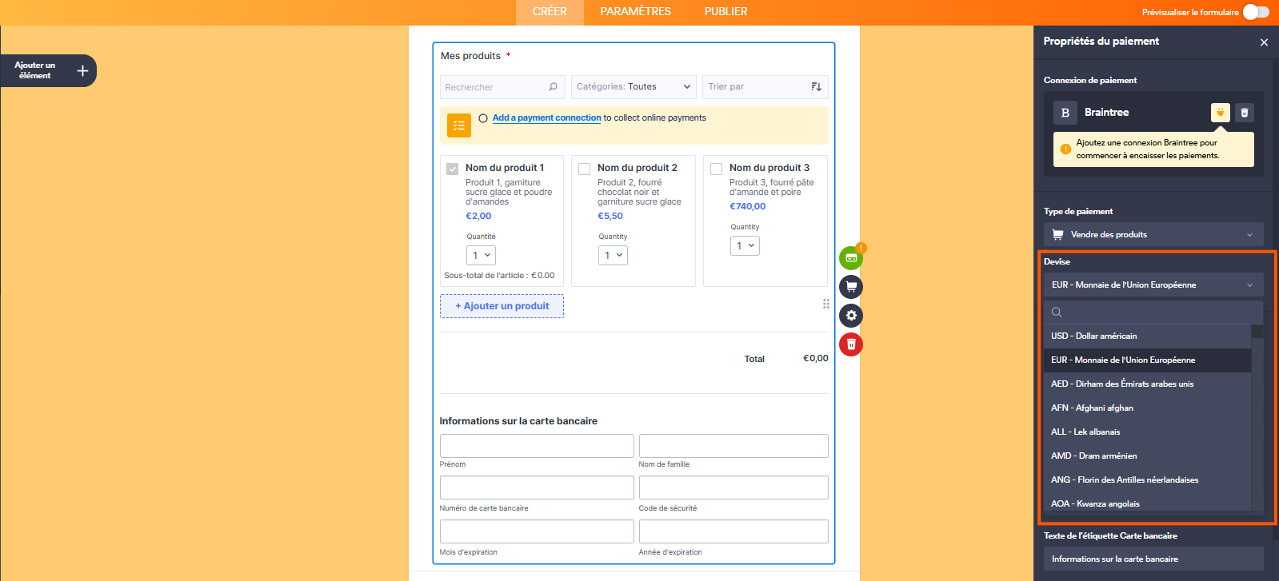Open the Quantity dropdown for product 2
The width and height of the screenshot is (1279, 581).
[613, 255]
